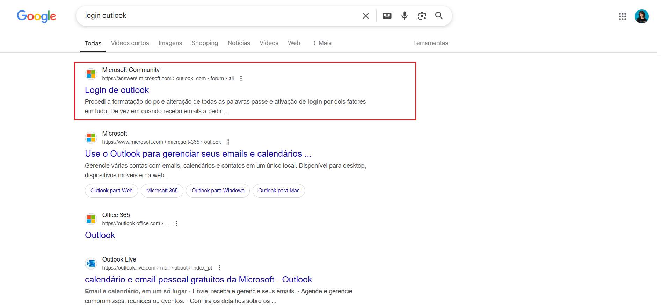Click the 'Microsoft Community' site name

(131, 70)
